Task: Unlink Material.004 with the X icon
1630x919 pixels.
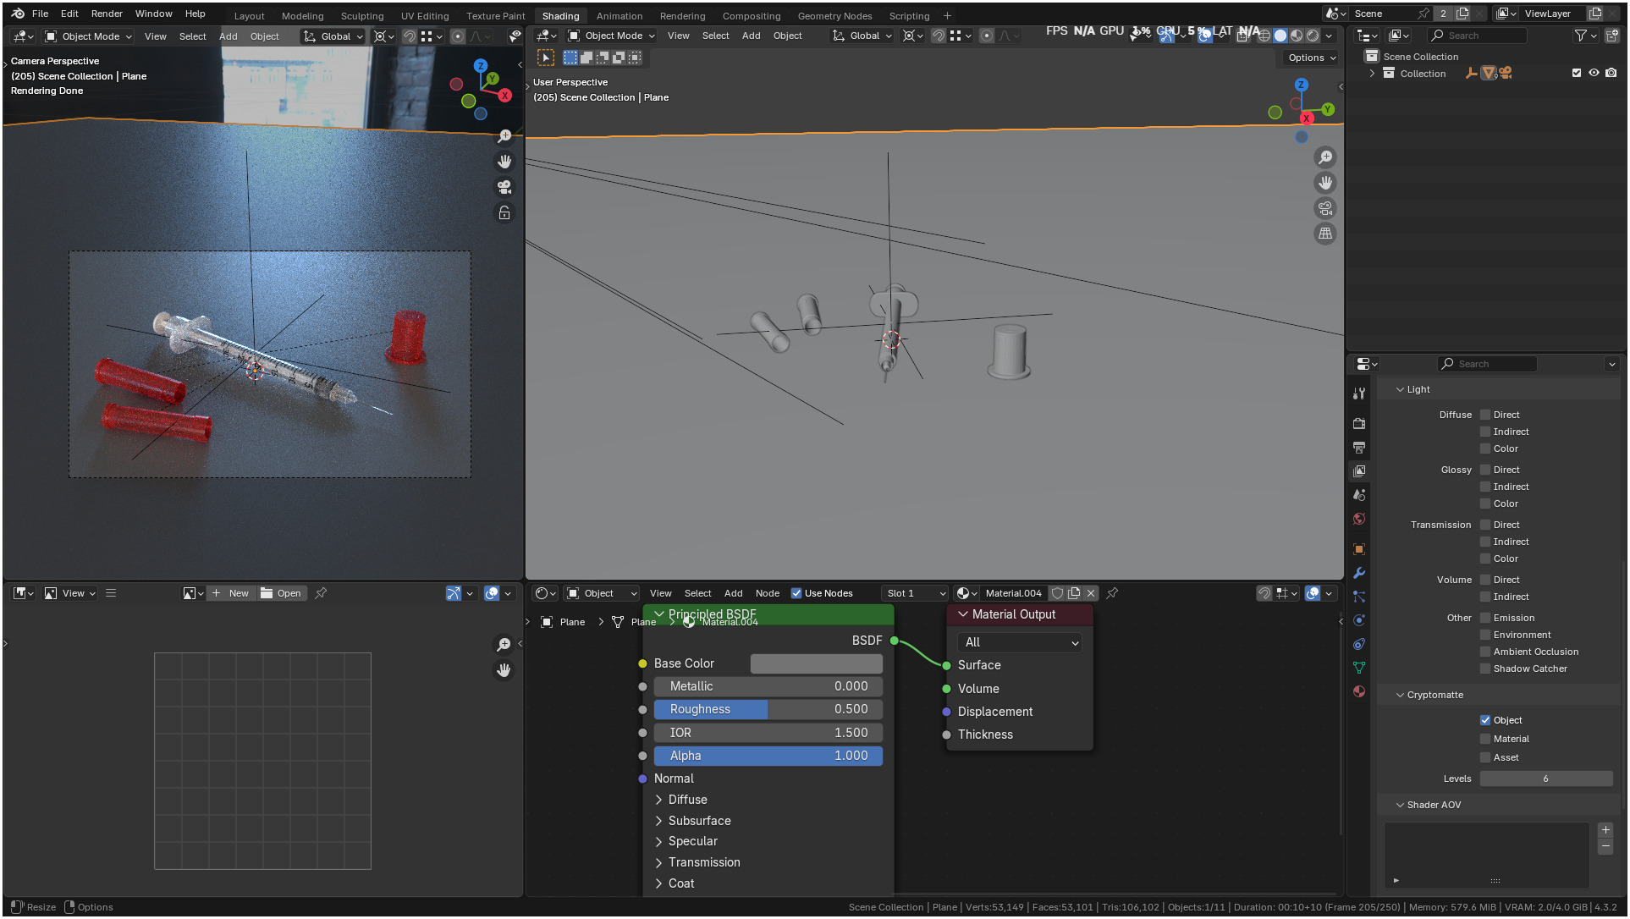Action: coord(1091,593)
